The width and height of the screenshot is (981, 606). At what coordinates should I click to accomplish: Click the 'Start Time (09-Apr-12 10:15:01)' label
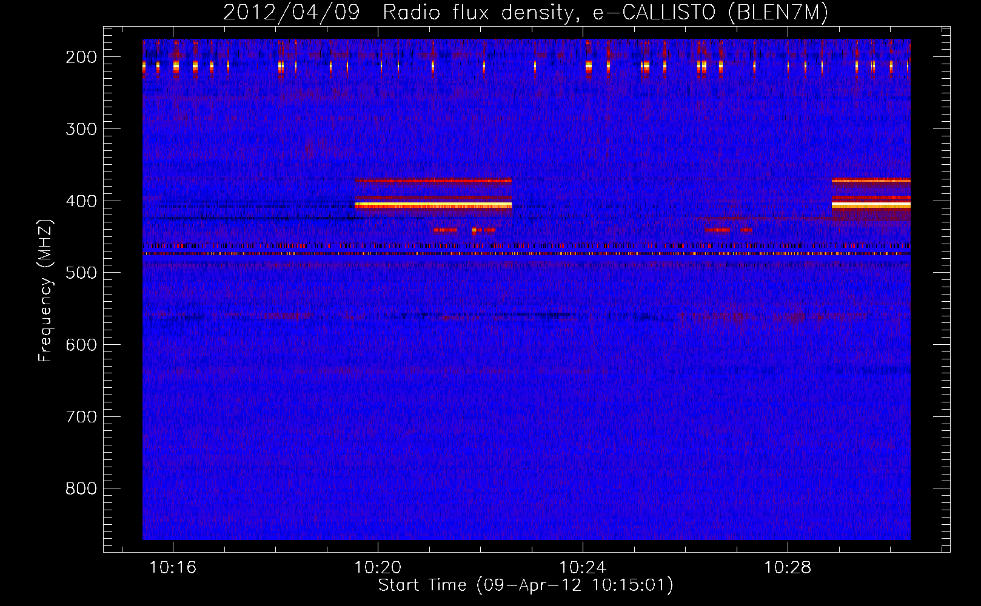tap(526, 585)
